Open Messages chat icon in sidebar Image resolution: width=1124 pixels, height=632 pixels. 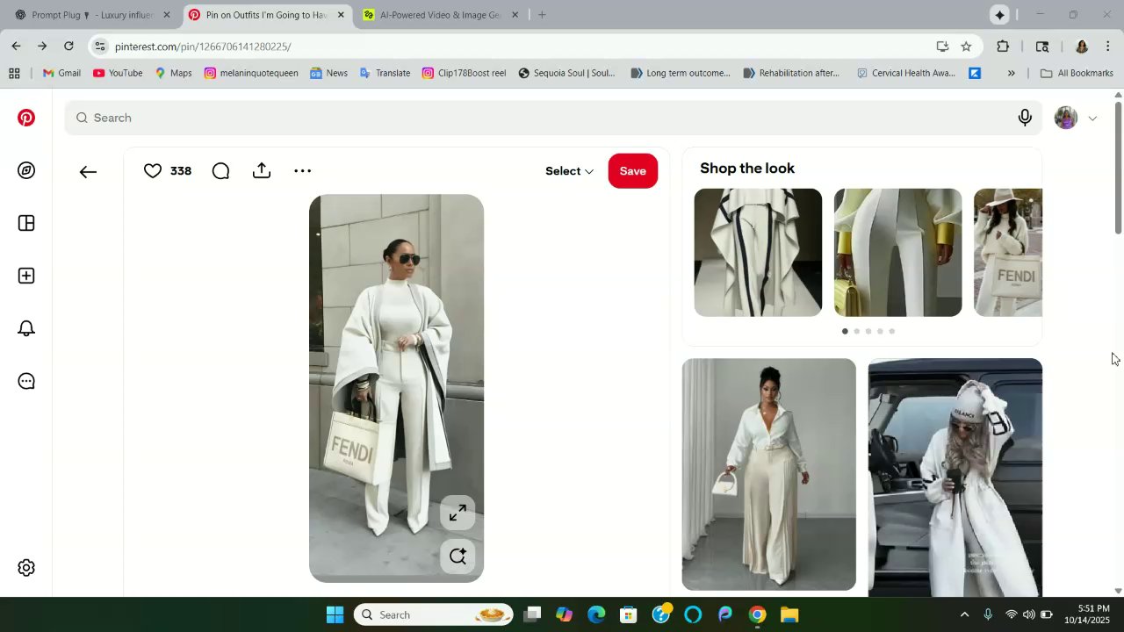click(26, 381)
